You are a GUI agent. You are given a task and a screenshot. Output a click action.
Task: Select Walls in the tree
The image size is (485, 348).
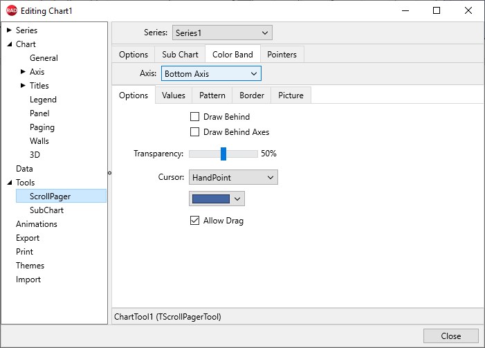tap(39, 141)
